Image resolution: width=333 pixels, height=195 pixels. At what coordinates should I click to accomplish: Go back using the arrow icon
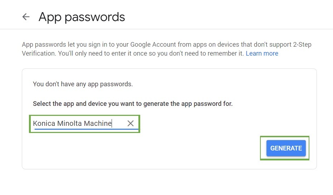(x=26, y=17)
